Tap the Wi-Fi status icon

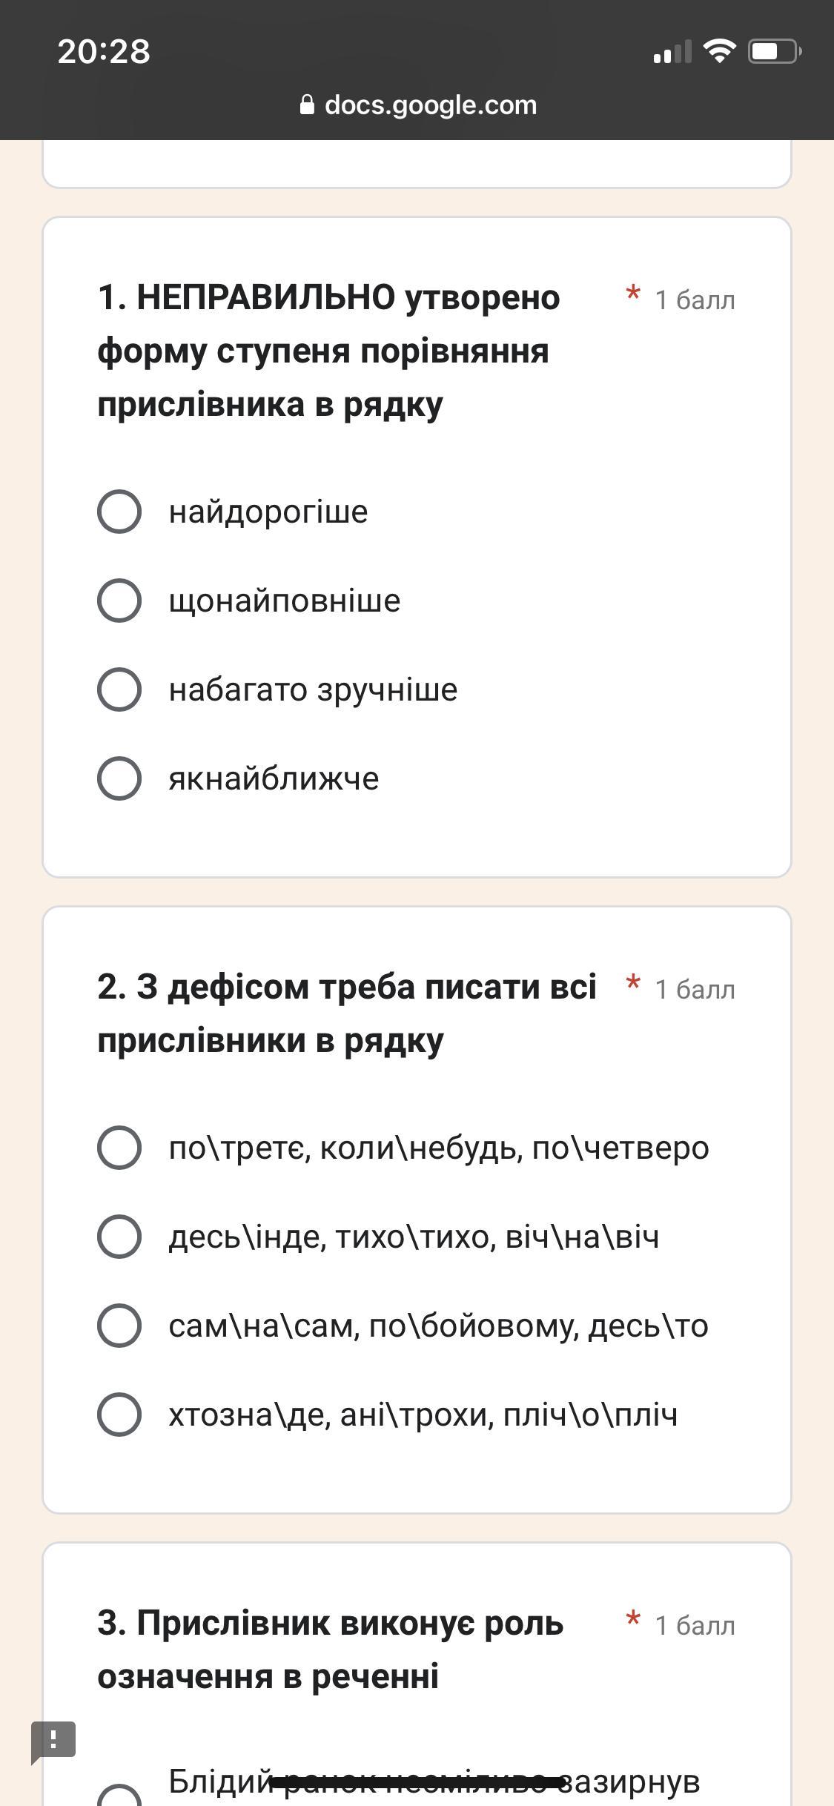(x=718, y=51)
